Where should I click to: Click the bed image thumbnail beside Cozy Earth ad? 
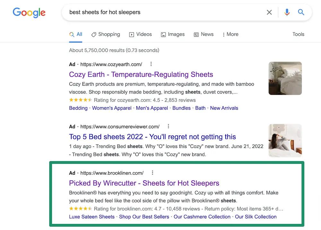(x=285, y=78)
